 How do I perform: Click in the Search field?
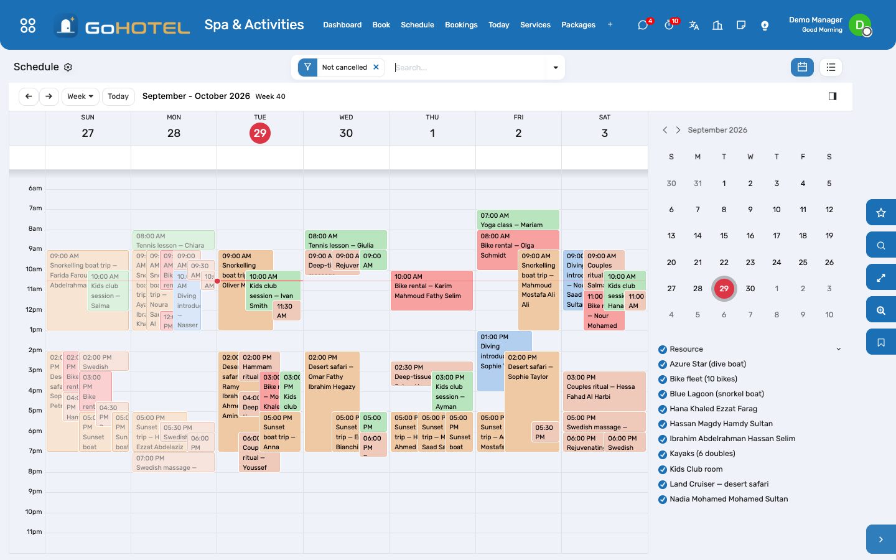point(469,67)
